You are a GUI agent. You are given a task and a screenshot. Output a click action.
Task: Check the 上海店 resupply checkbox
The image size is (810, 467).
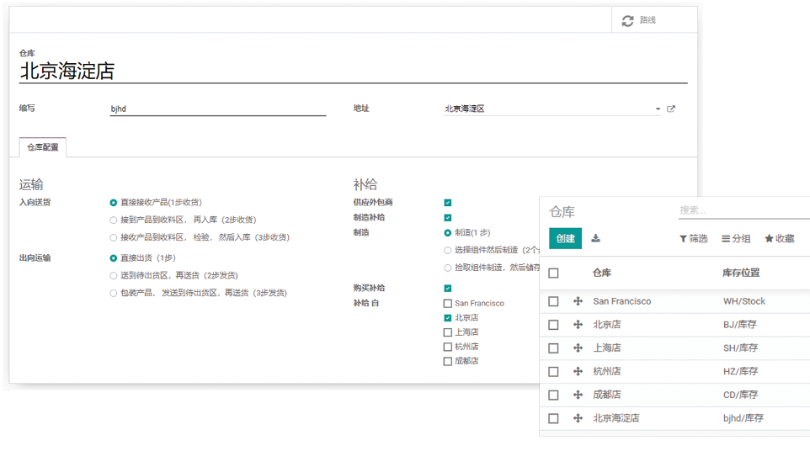pyautogui.click(x=448, y=332)
